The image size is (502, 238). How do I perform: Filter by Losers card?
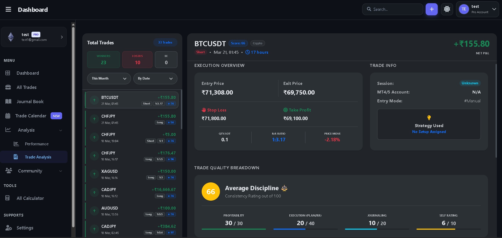(137, 60)
